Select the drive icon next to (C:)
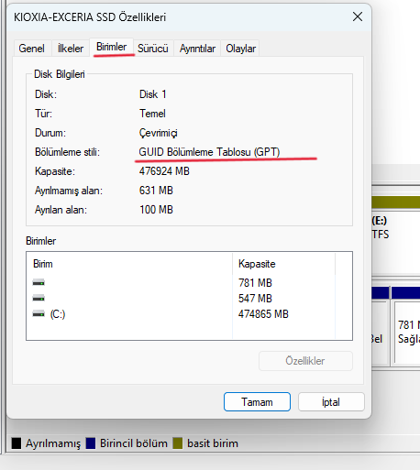 pos(39,313)
